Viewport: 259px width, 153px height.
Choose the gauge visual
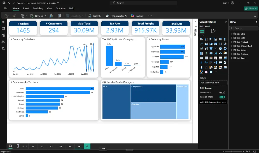point(220,53)
